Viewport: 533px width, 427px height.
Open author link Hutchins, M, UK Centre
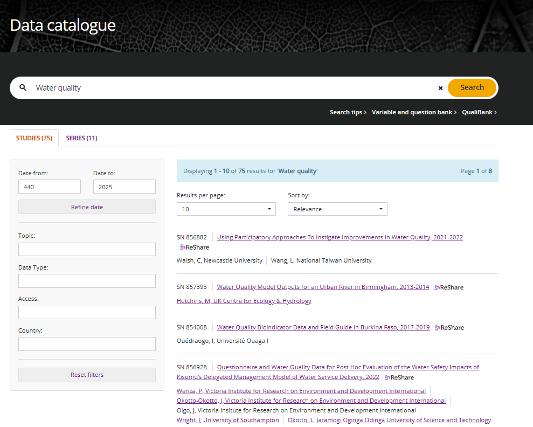click(x=244, y=301)
